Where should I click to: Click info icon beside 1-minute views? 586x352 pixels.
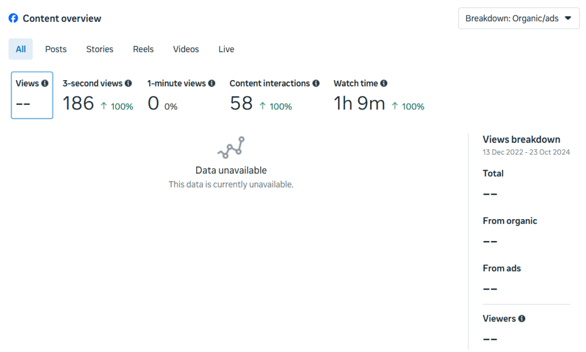pyautogui.click(x=212, y=84)
